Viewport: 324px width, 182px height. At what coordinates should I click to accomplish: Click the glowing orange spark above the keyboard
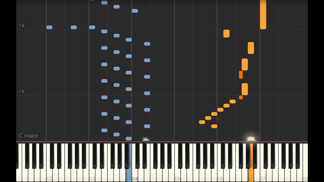pyautogui.click(x=251, y=138)
